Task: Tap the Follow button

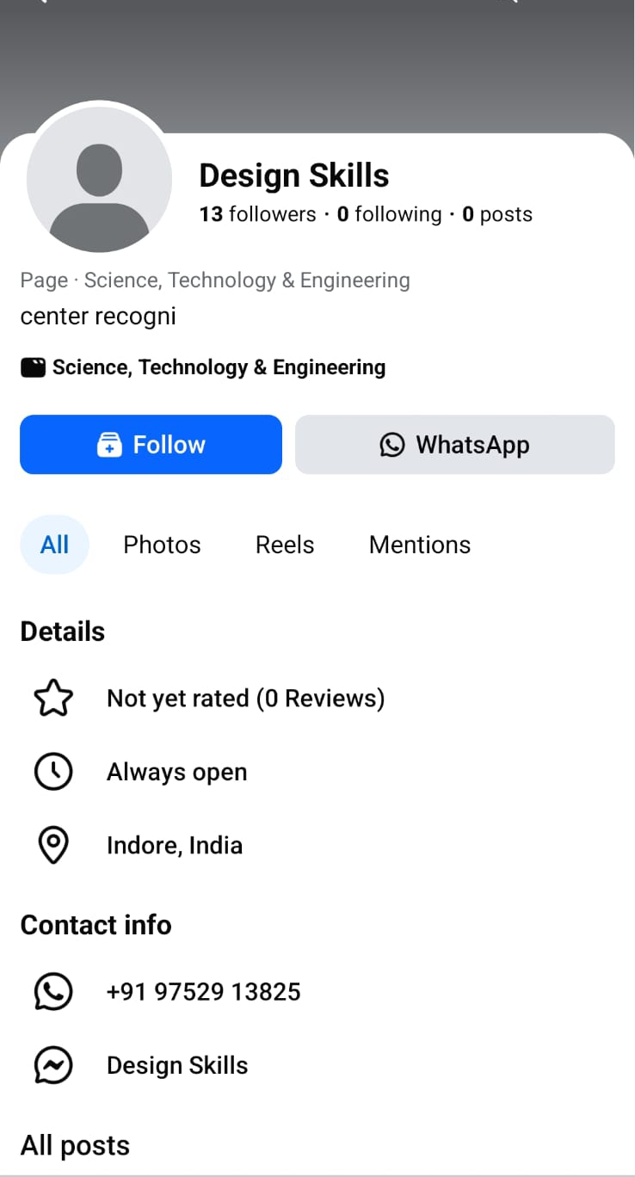Action: pyautogui.click(x=151, y=445)
